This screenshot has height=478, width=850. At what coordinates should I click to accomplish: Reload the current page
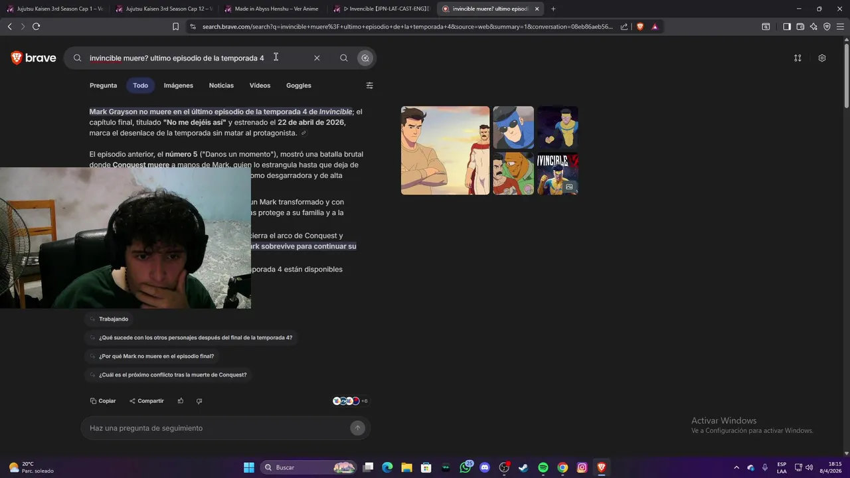coord(36,27)
